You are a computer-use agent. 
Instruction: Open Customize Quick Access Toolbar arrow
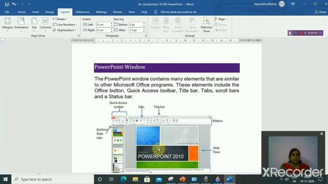pyautogui.click(x=29, y=4)
